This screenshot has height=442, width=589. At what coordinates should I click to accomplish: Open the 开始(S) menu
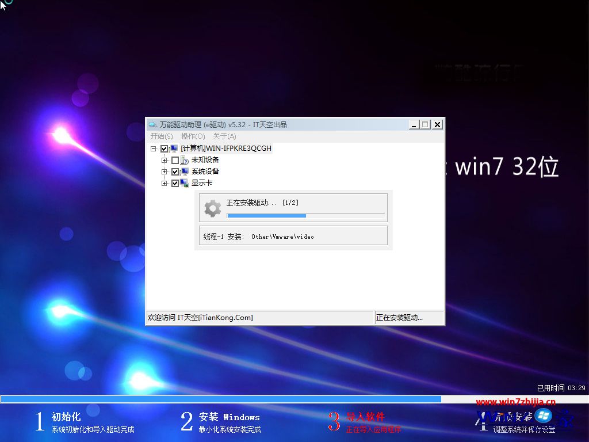coord(162,136)
